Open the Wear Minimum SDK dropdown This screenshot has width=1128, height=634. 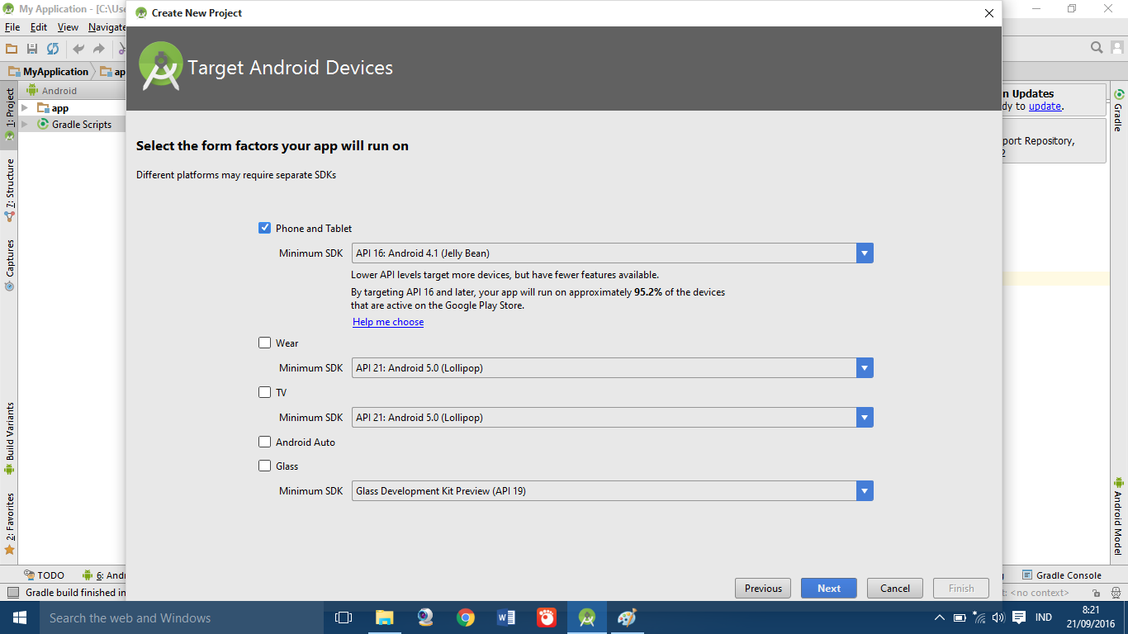pyautogui.click(x=865, y=367)
